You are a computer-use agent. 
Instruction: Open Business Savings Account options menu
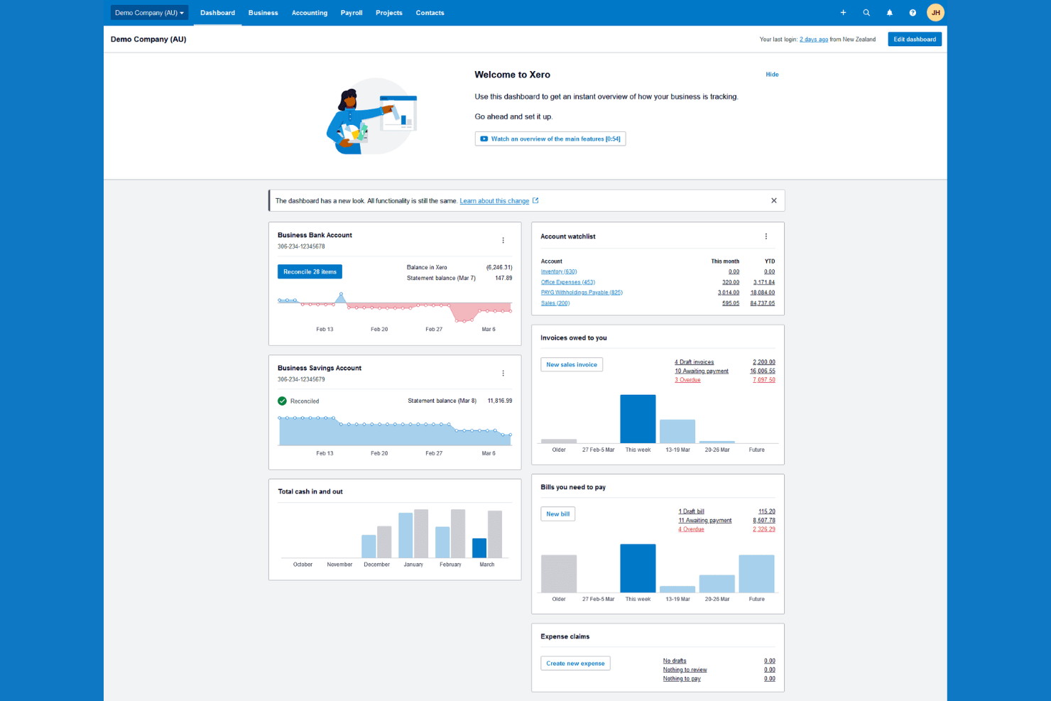[503, 374]
